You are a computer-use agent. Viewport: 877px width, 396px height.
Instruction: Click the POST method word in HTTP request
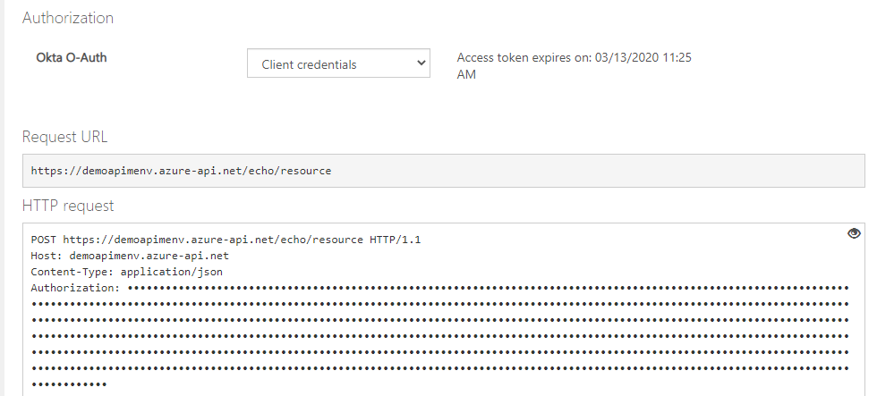tap(44, 240)
